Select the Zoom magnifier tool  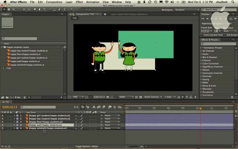coord(14,9)
